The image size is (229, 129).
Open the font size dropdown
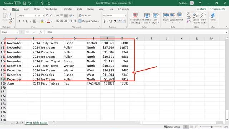43,16
